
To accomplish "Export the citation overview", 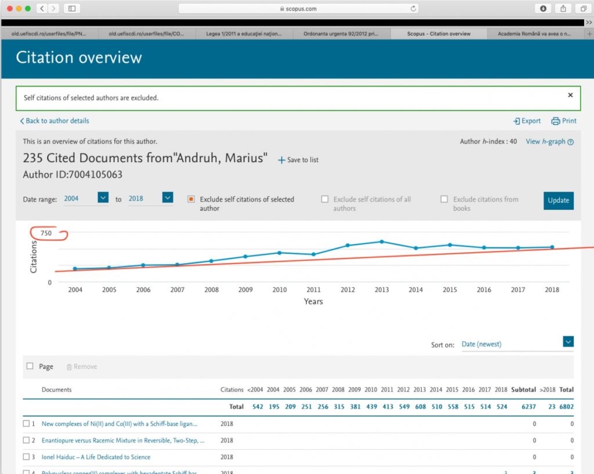I will 527,121.
